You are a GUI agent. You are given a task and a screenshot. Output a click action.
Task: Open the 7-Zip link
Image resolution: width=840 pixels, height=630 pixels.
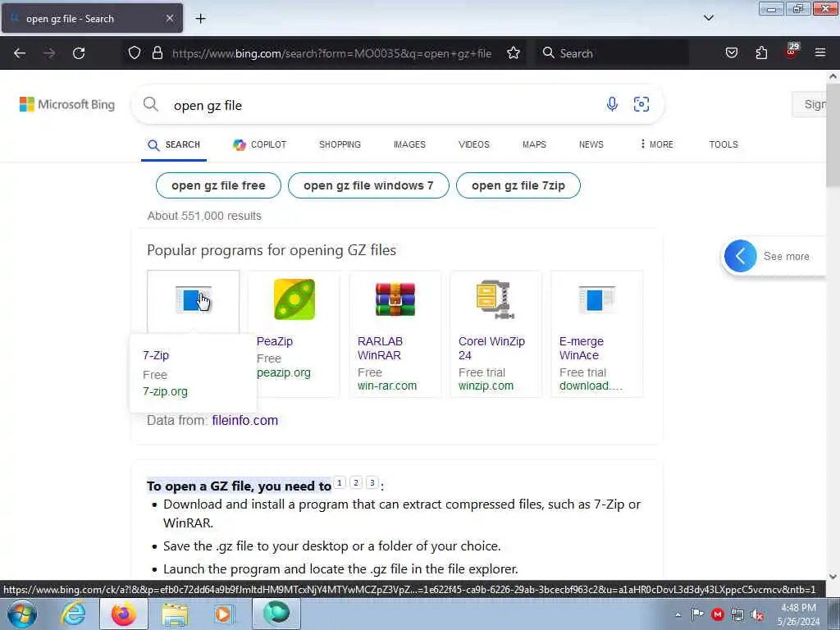156,355
